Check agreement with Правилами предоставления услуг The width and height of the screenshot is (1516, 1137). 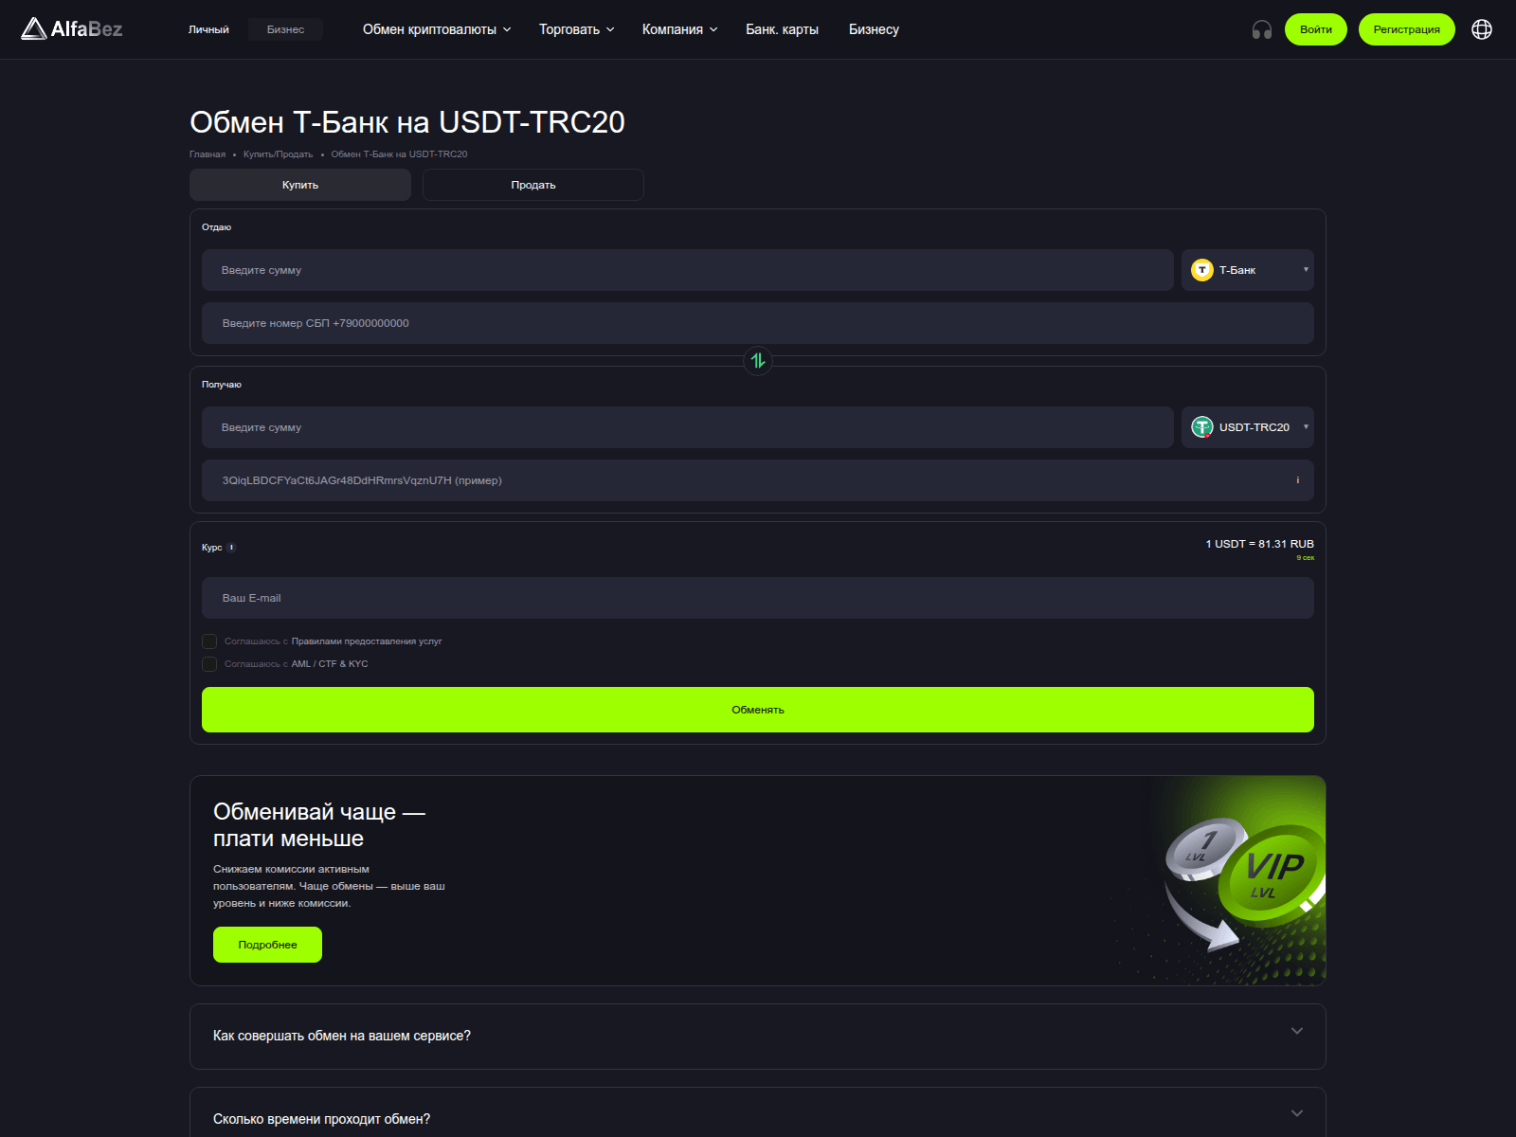point(209,641)
